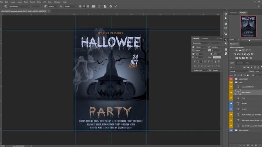Open History panel icon in dock
This screenshot has height=147, width=262.
pyautogui.click(x=226, y=14)
